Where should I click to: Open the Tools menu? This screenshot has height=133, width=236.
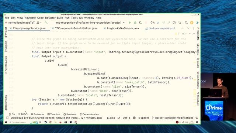[74, 18]
